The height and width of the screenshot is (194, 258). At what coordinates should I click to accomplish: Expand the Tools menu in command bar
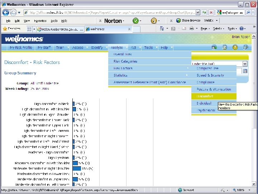(232, 29)
